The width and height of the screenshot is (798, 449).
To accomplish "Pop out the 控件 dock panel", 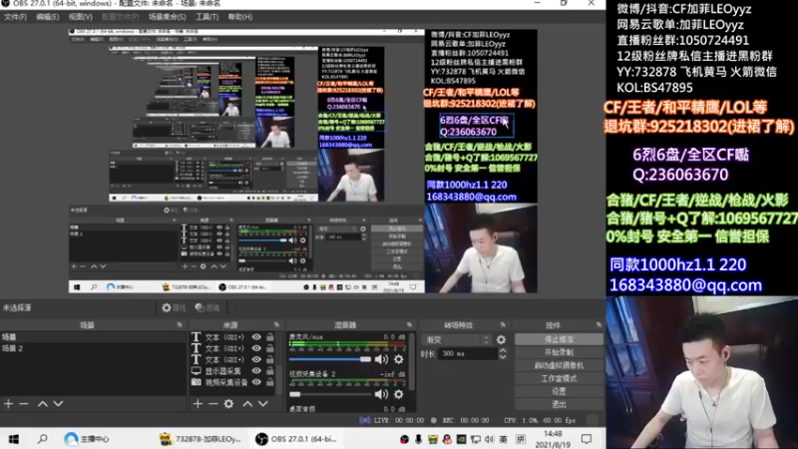I will pos(598,325).
